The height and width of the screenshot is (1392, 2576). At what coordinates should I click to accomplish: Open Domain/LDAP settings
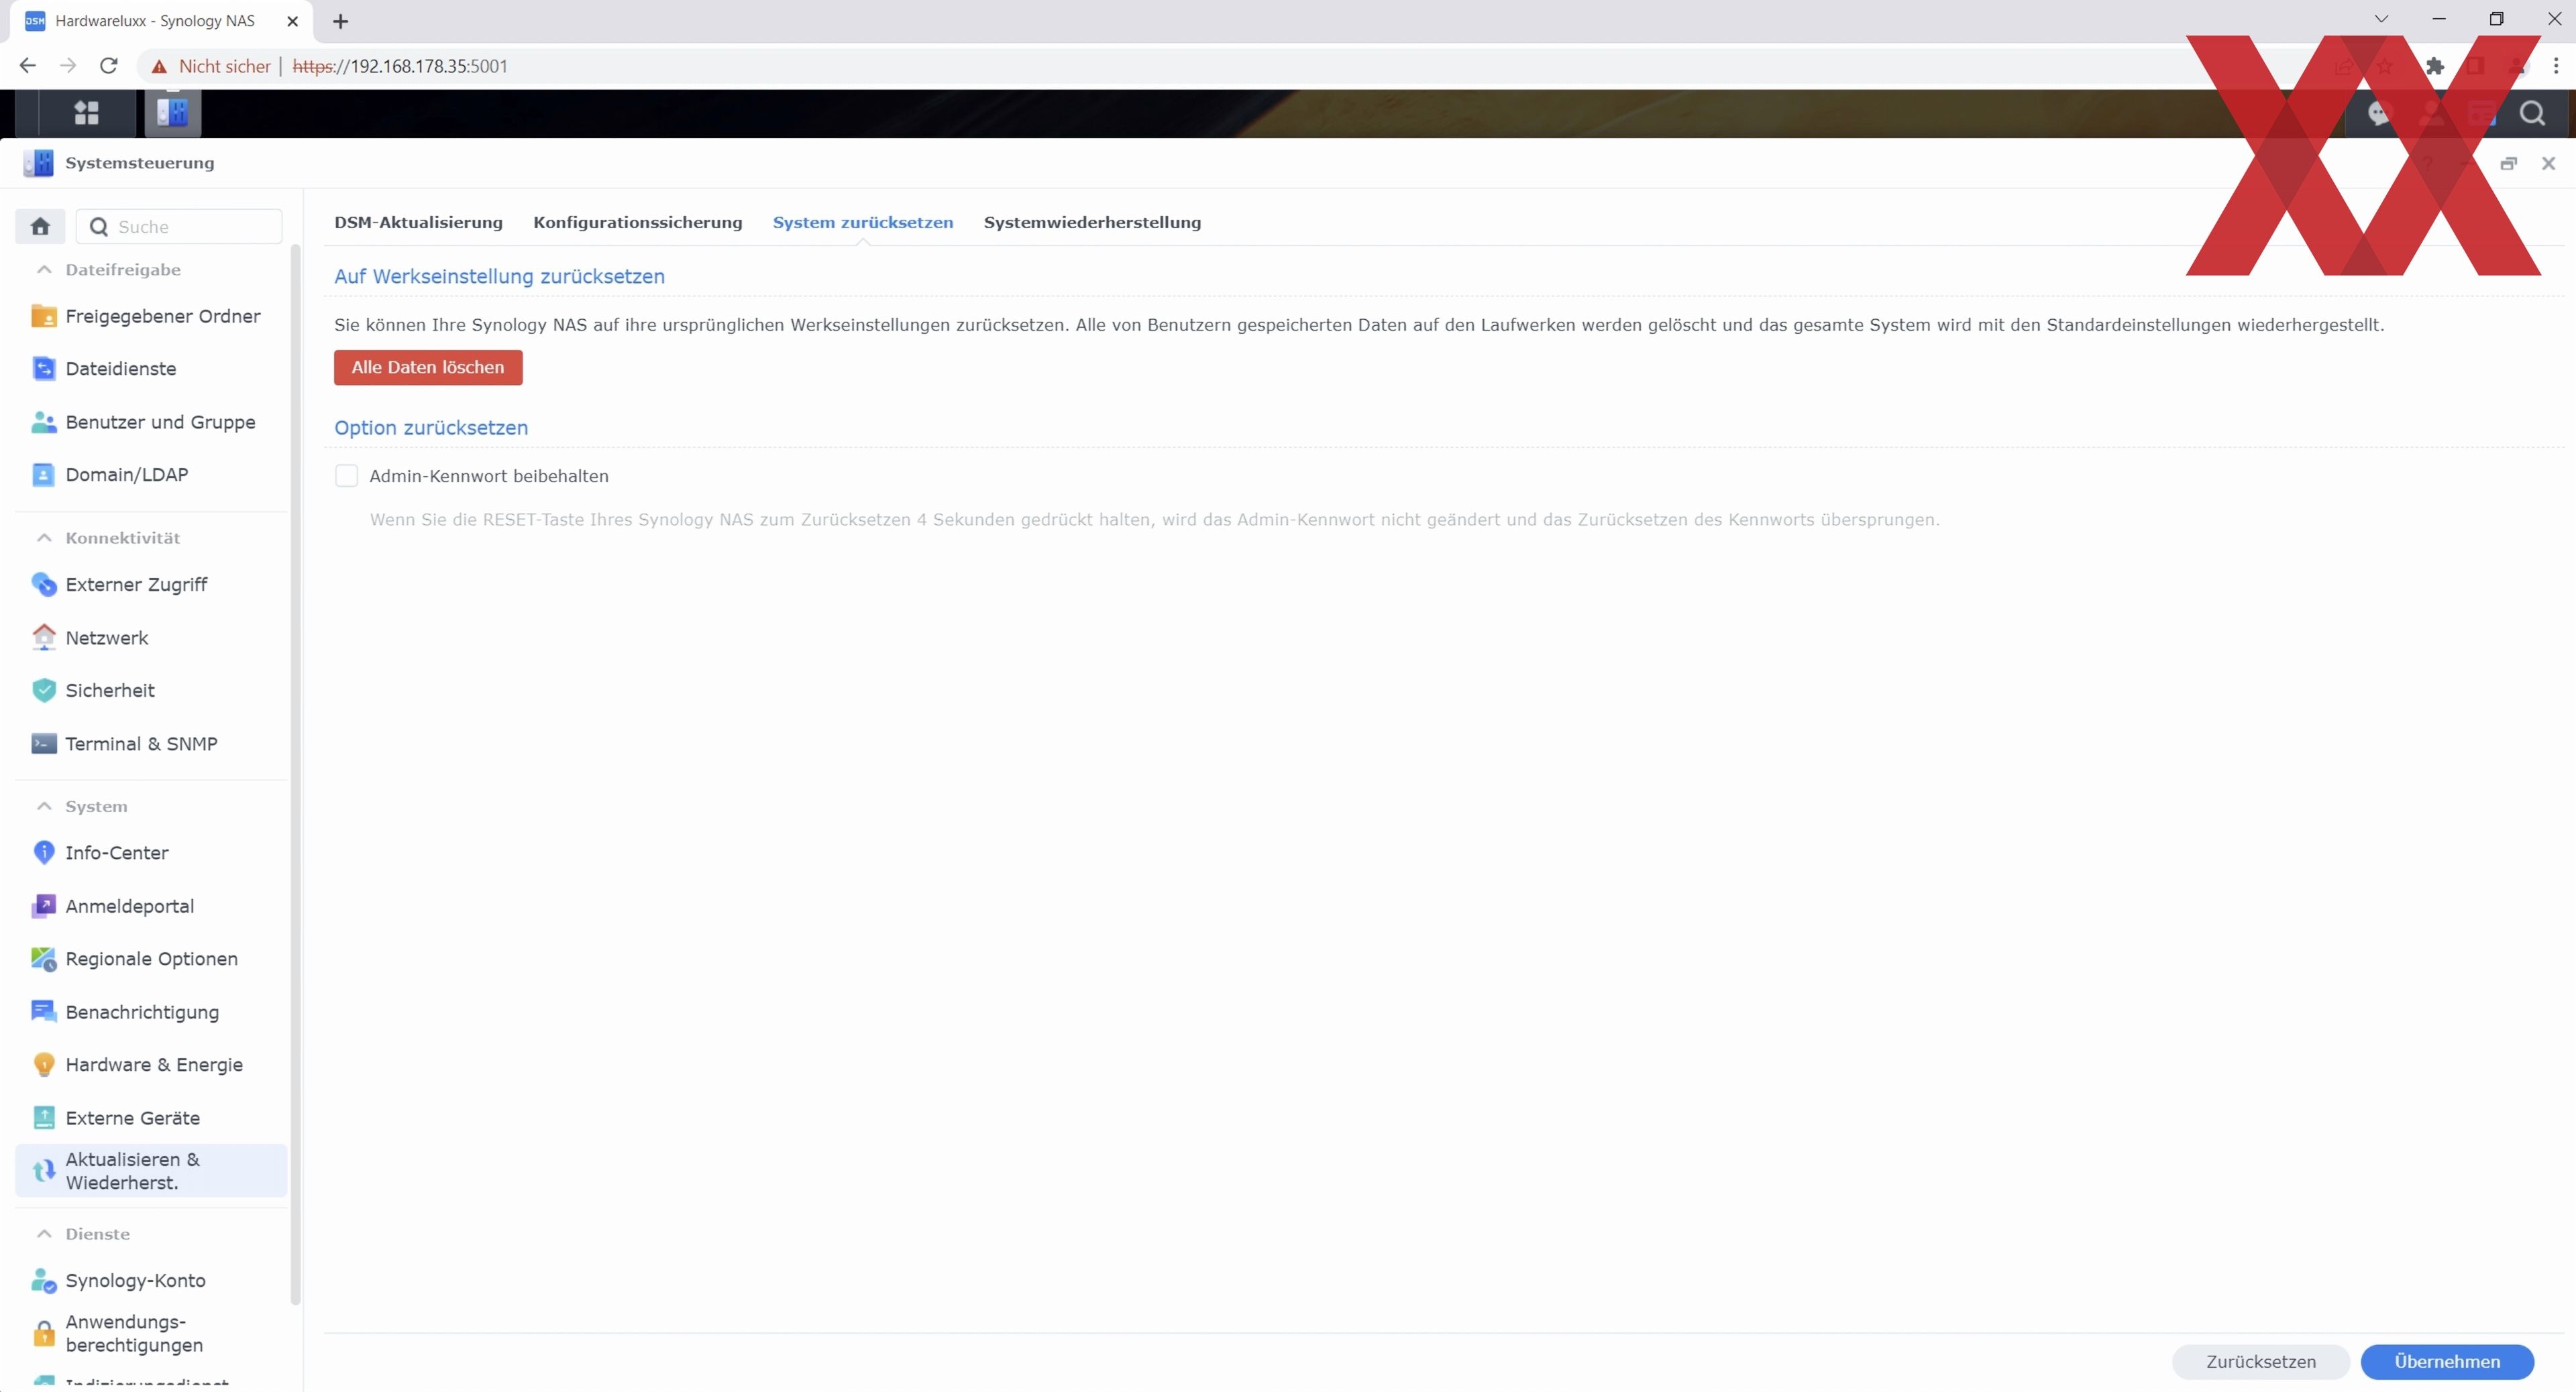coord(151,475)
